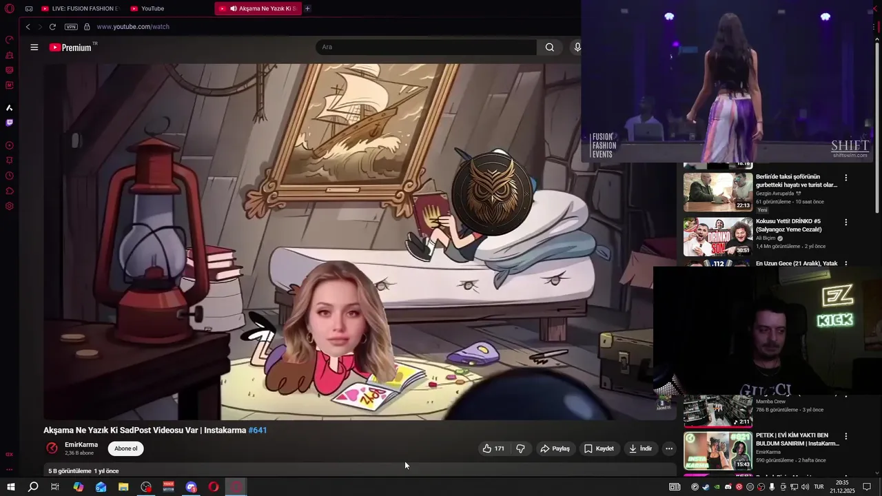This screenshot has height=496, width=882.
Task: Open options for Kokusu Yetti DRİNKO video
Action: (x=845, y=223)
